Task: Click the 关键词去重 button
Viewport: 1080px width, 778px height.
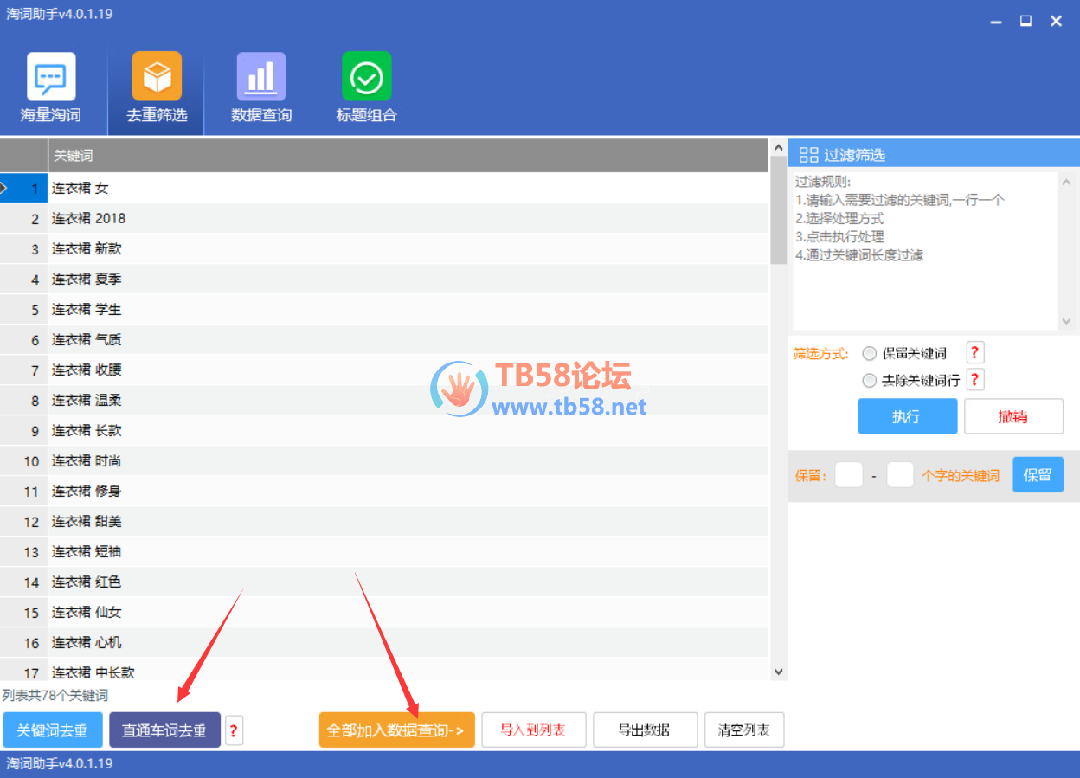Action: [53, 730]
